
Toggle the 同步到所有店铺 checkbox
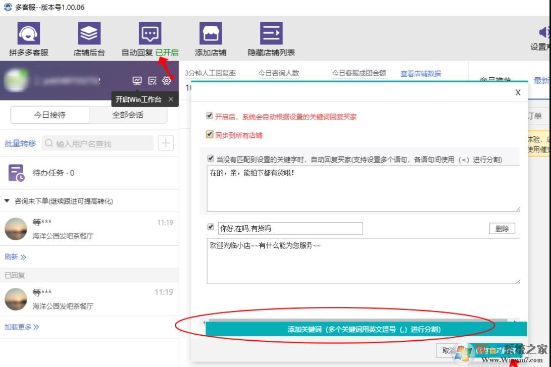click(210, 134)
